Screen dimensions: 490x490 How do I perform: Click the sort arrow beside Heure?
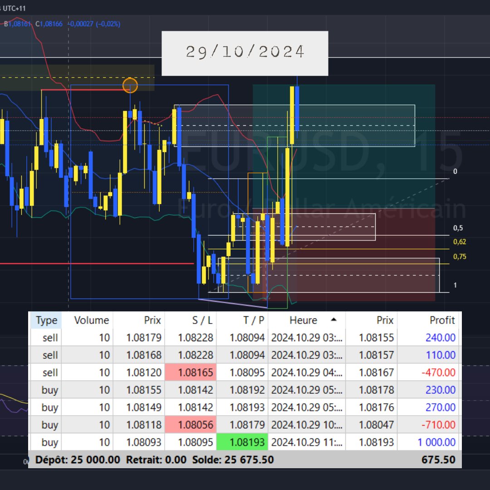pos(333,319)
